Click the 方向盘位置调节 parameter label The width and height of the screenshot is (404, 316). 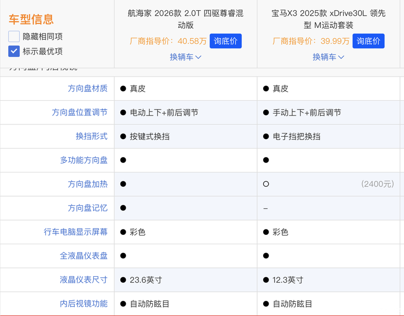pos(80,113)
